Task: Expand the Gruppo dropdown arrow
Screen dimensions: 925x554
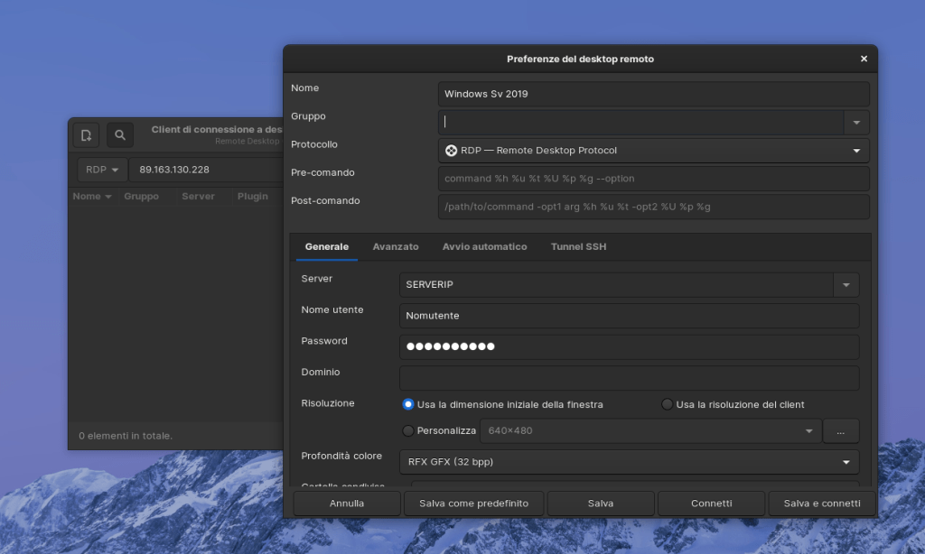Action: click(856, 123)
